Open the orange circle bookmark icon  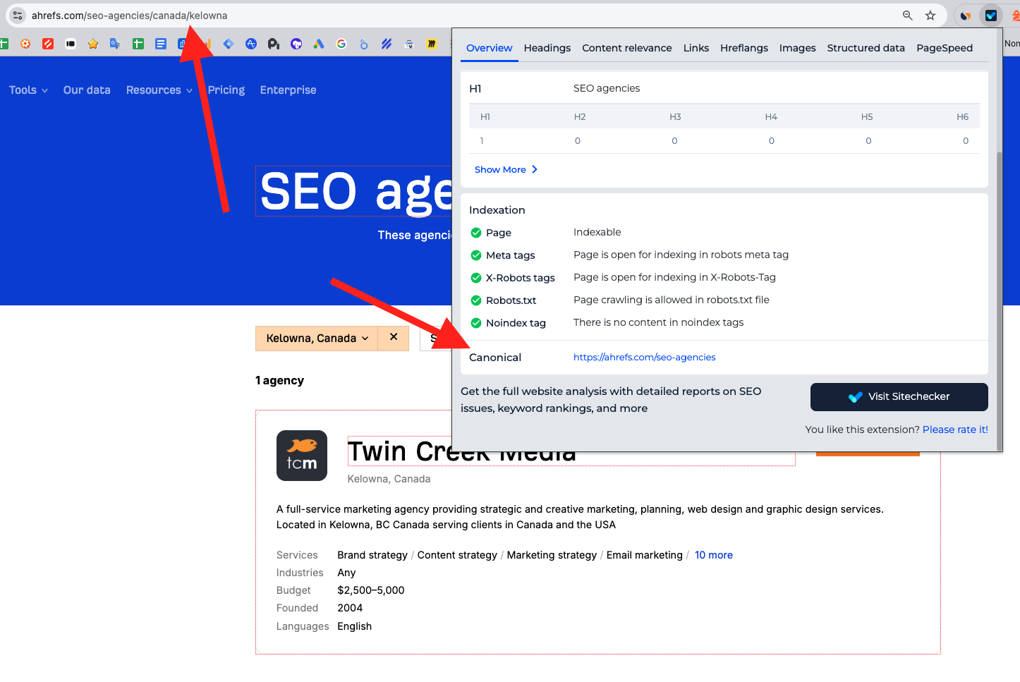[x=25, y=44]
